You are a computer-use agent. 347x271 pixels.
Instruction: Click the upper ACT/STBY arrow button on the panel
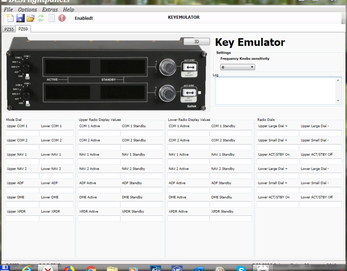pyautogui.click(x=190, y=67)
